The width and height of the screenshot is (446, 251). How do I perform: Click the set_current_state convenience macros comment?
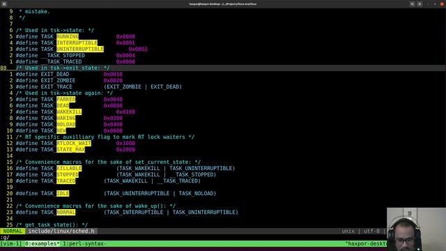point(108,162)
